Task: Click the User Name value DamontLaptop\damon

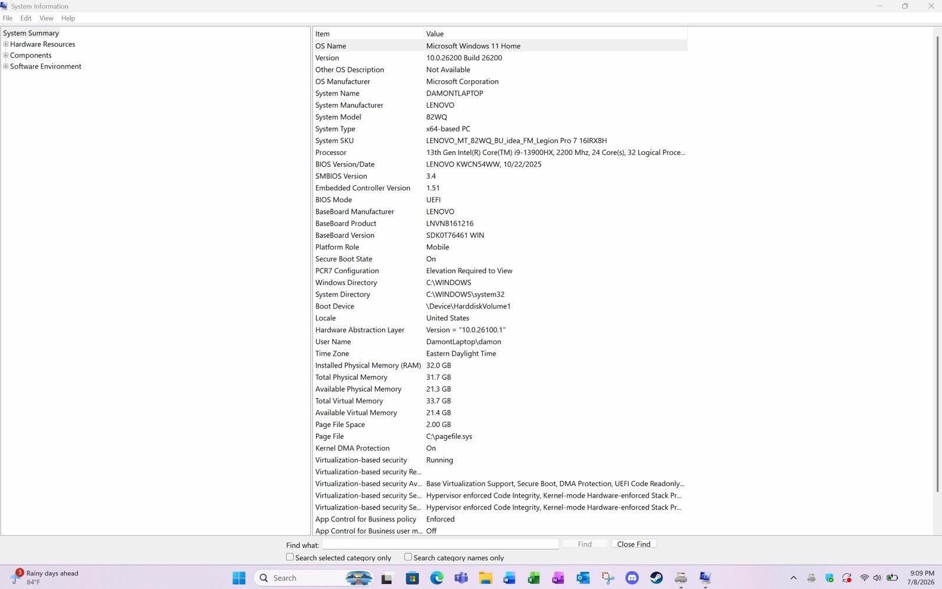Action: click(464, 342)
